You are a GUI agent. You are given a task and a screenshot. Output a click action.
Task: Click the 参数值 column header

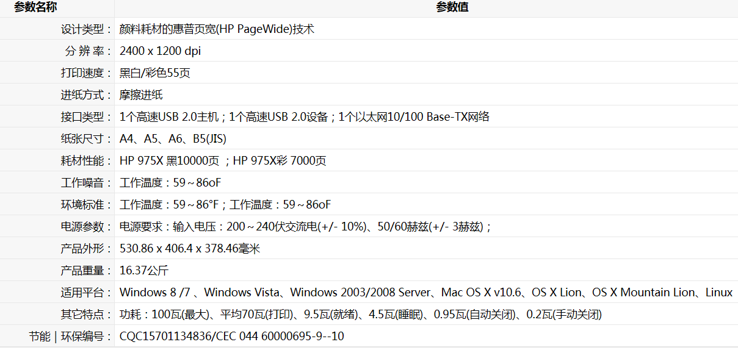point(452,7)
